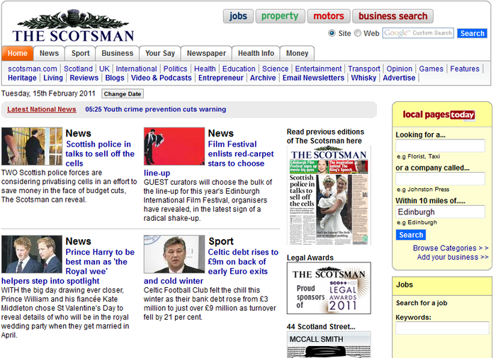Switch to the Business tab

pos(118,53)
